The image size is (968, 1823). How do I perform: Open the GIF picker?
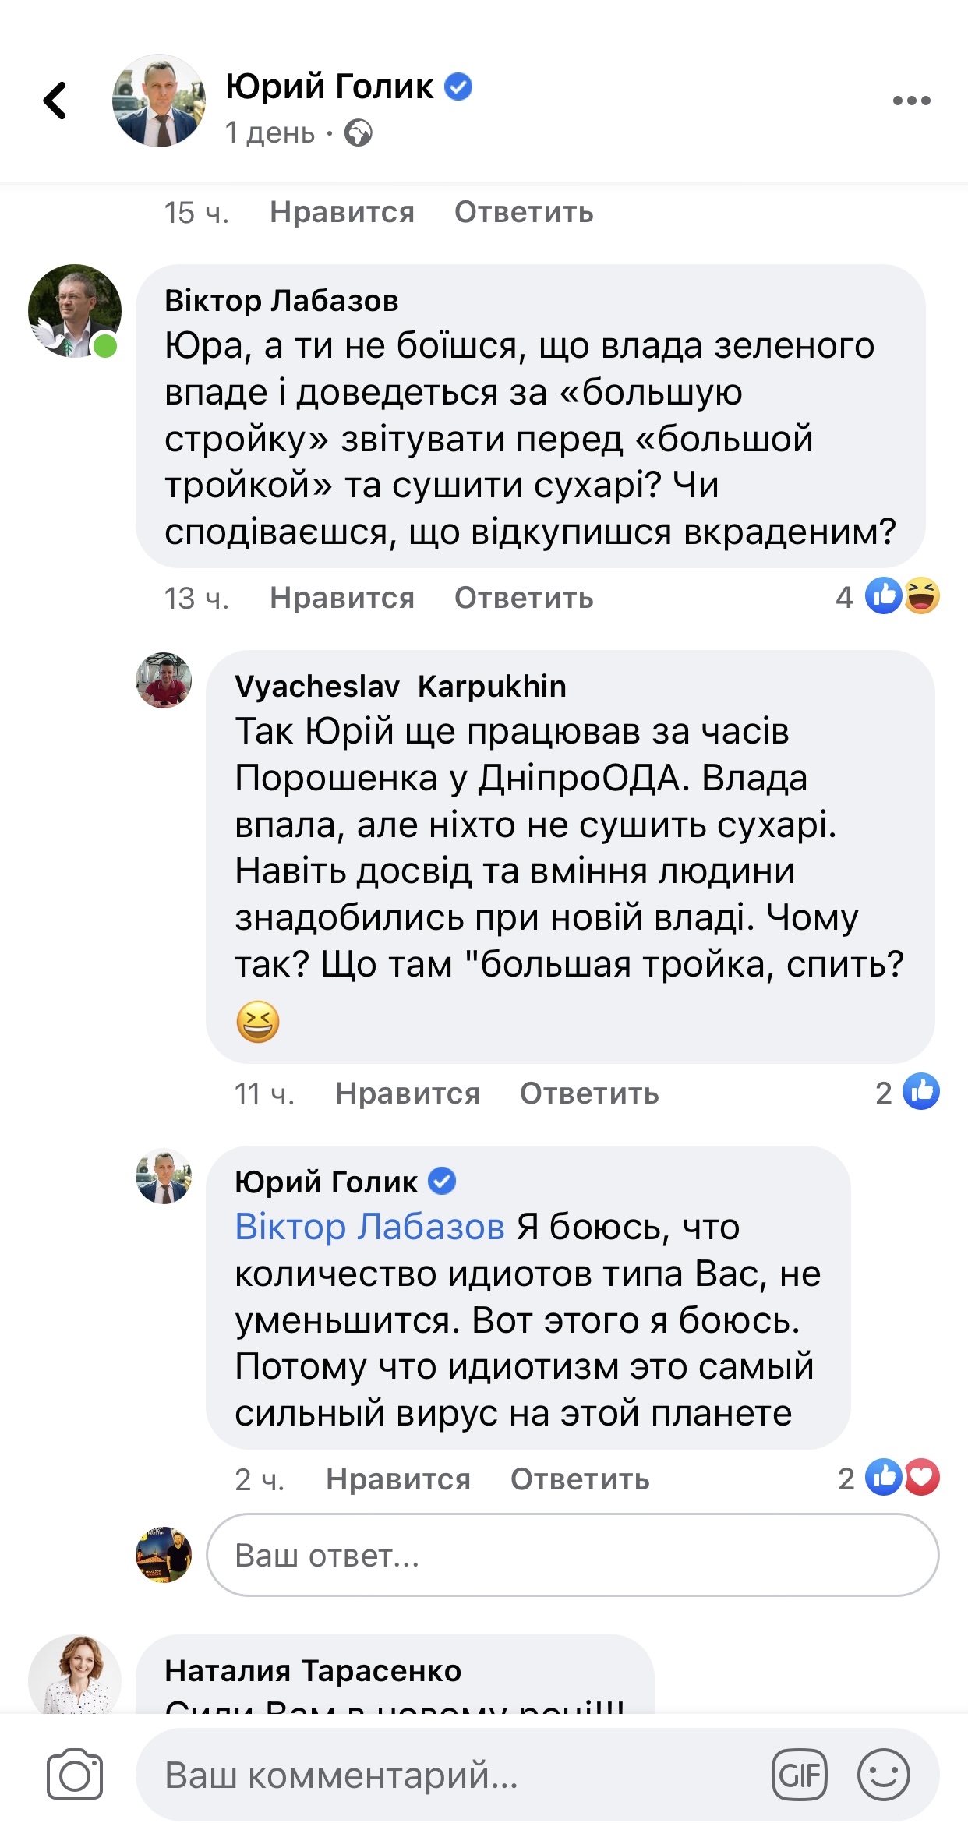tap(799, 1775)
